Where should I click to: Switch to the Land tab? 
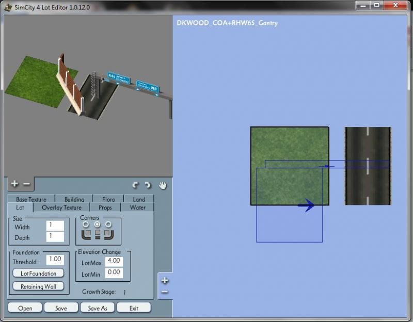[139, 199]
